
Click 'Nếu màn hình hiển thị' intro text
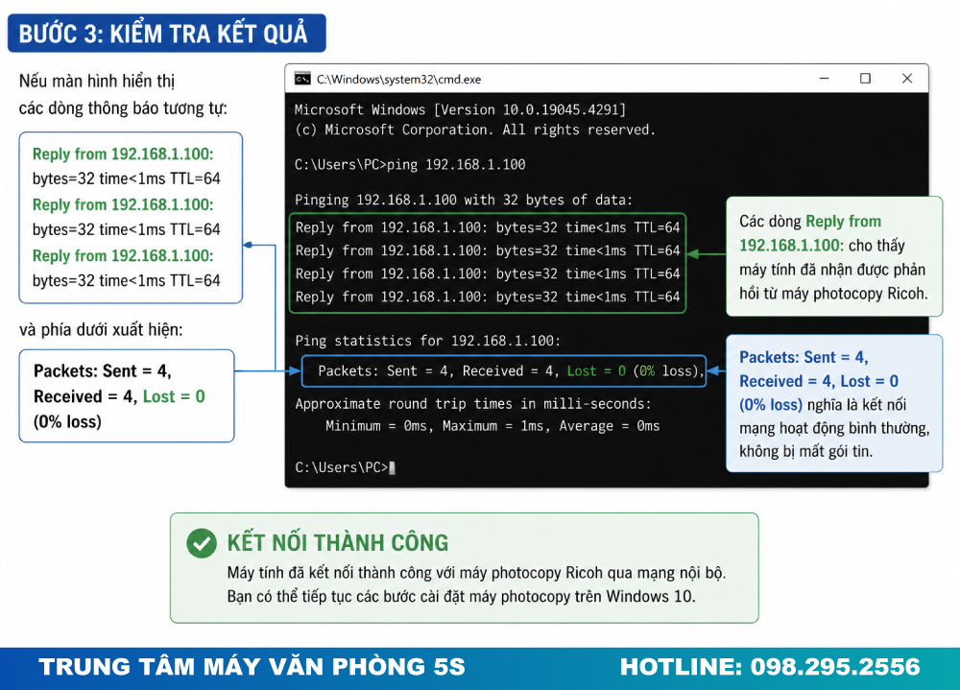(x=97, y=82)
